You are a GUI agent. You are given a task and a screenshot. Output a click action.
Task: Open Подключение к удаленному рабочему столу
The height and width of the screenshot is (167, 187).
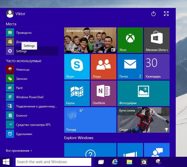point(32,106)
